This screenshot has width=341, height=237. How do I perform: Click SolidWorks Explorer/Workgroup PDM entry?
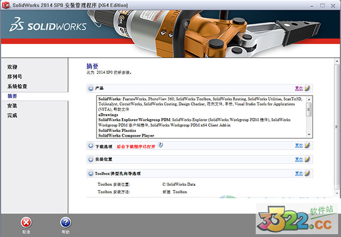tap(134, 120)
